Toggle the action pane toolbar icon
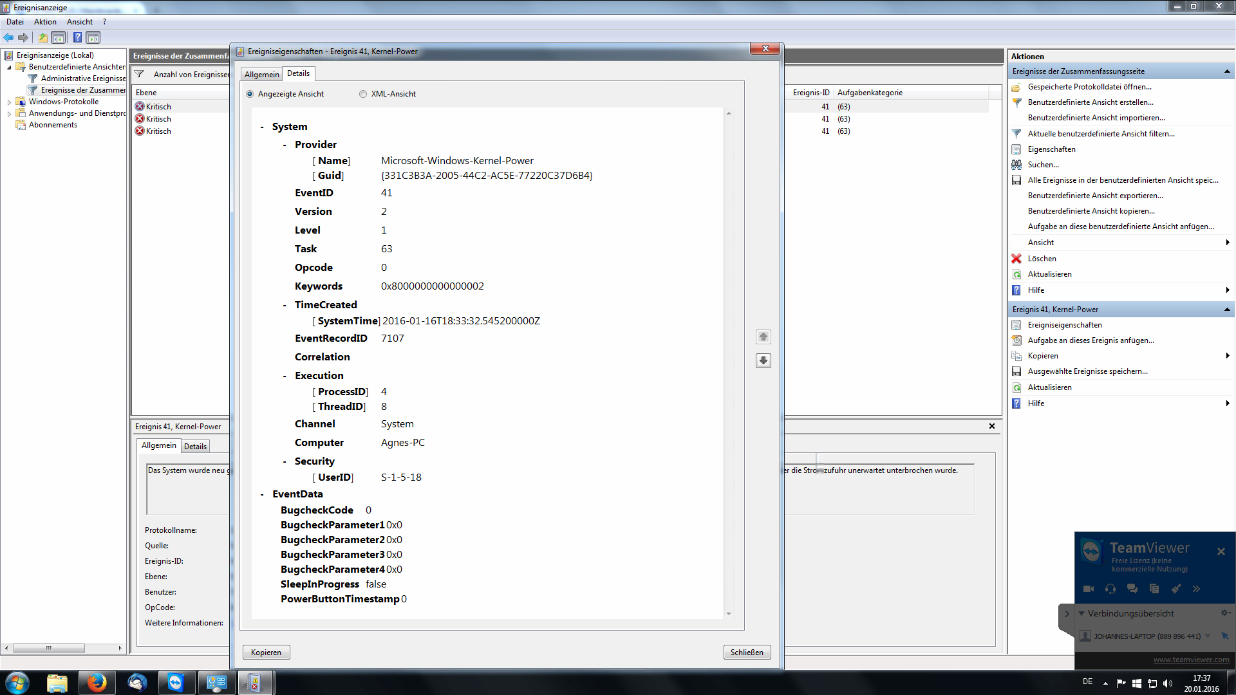Image resolution: width=1236 pixels, height=695 pixels. pyautogui.click(x=93, y=37)
